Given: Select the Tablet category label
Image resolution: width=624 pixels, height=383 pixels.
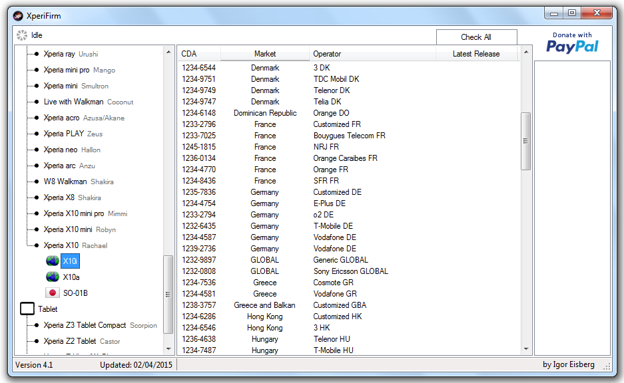Looking at the screenshot, I should click(x=48, y=309).
